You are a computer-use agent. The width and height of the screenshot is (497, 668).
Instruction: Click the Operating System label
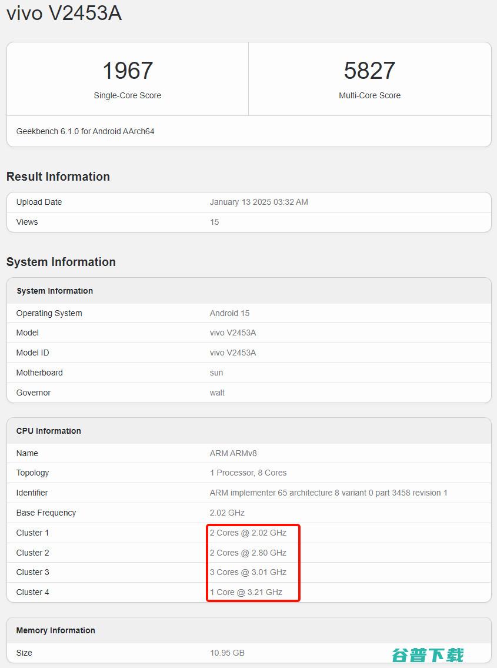[x=49, y=313]
